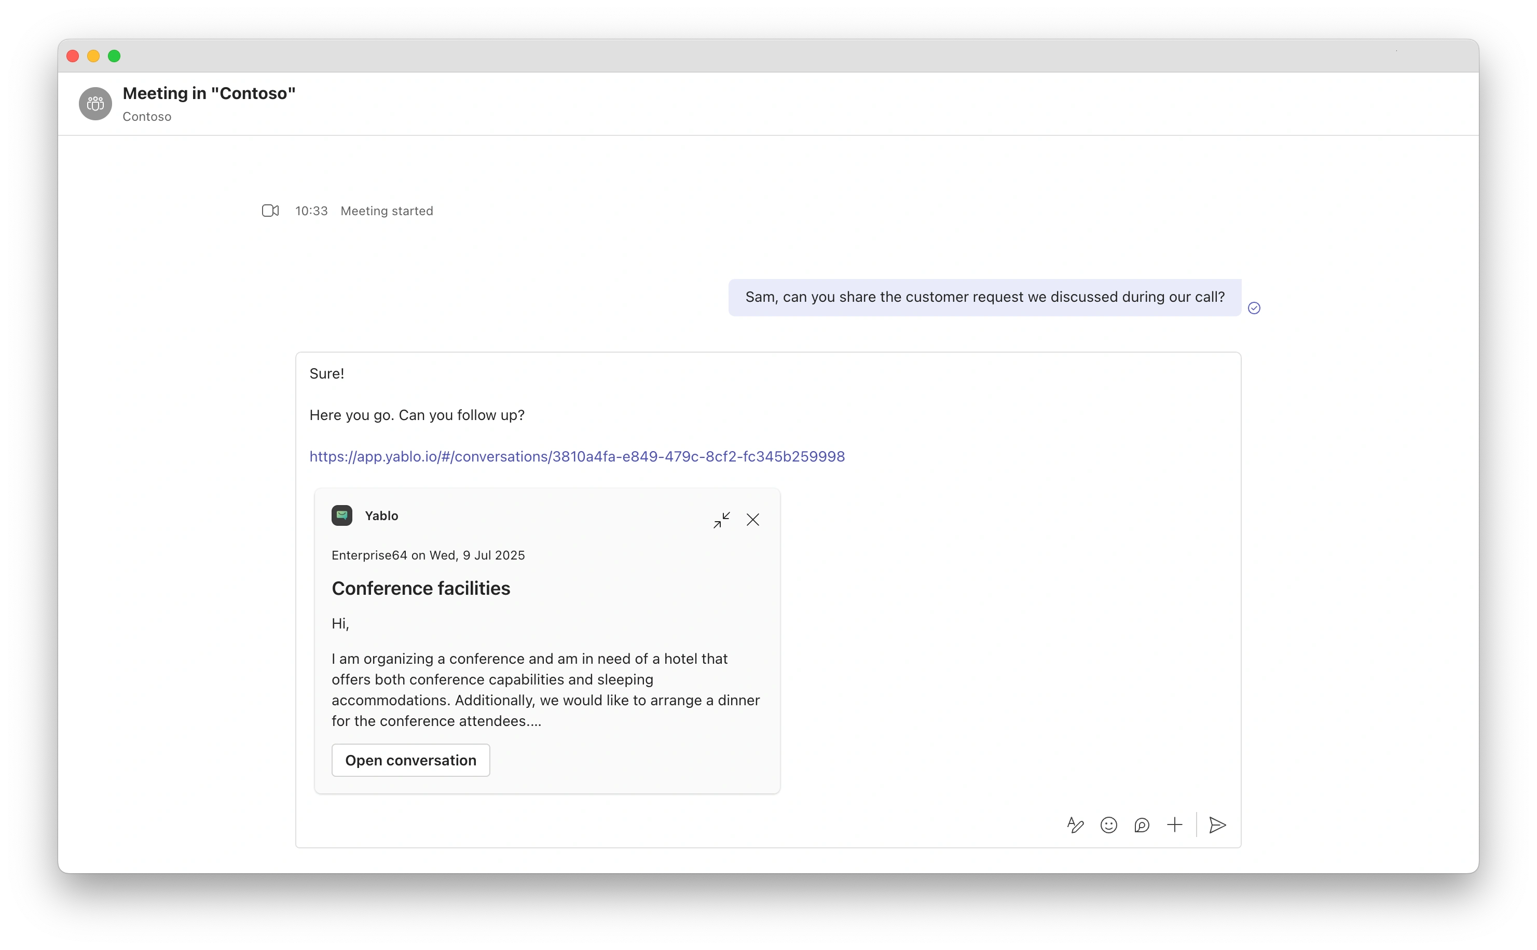Open the app.yablo.io conversation link
The width and height of the screenshot is (1537, 950).
click(x=577, y=457)
